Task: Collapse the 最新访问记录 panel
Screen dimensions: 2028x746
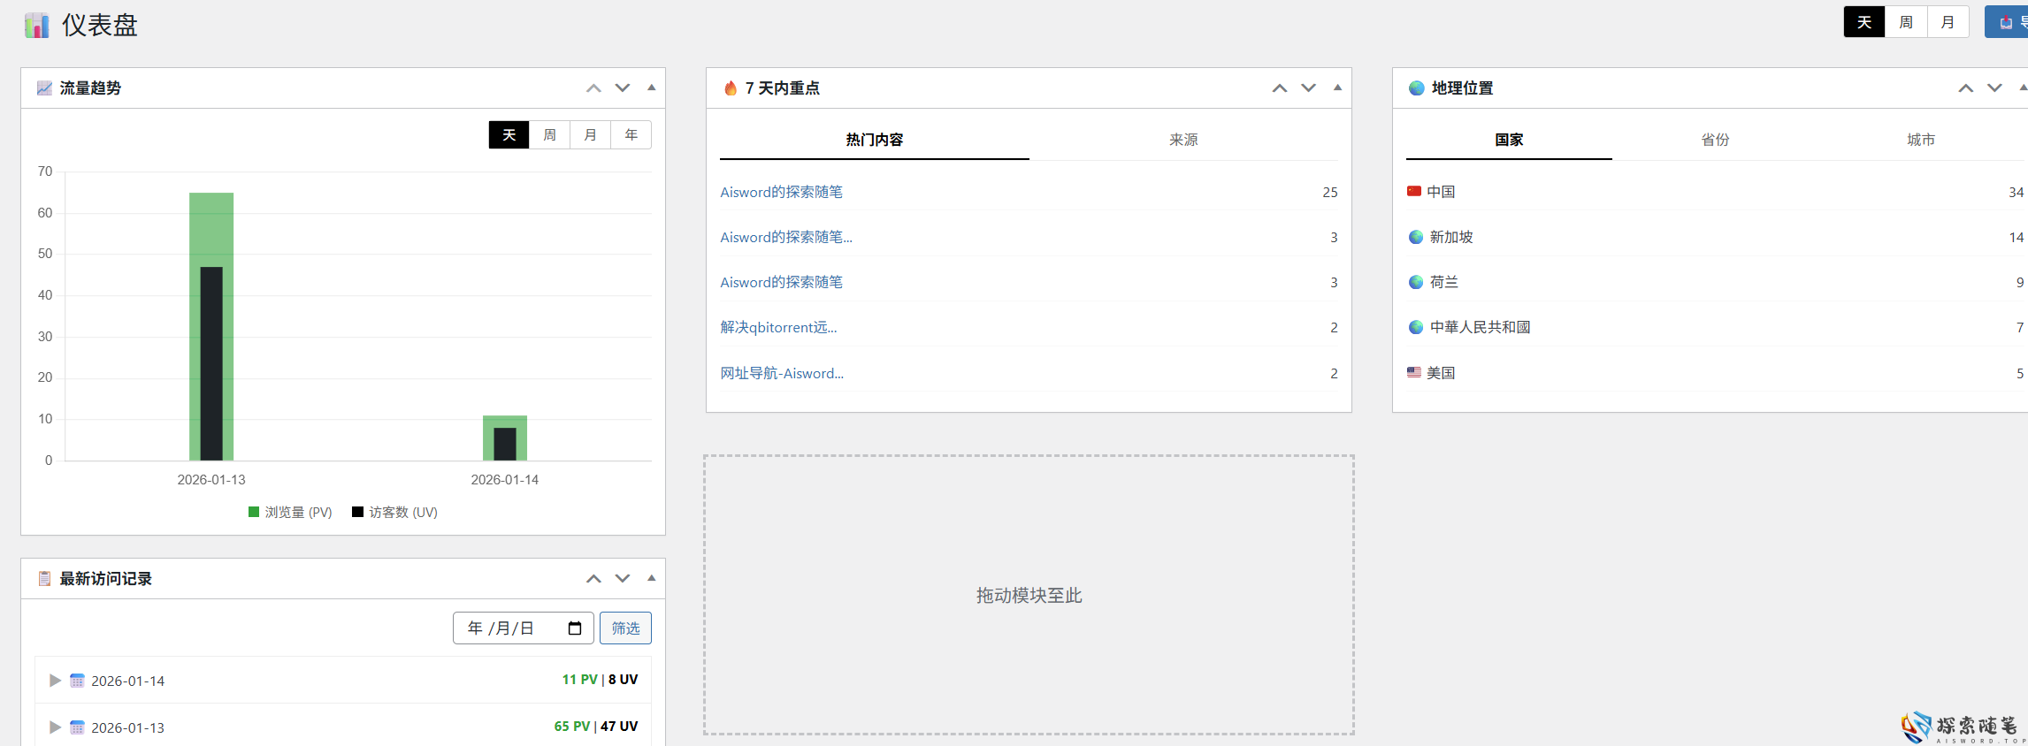Action: [x=652, y=578]
